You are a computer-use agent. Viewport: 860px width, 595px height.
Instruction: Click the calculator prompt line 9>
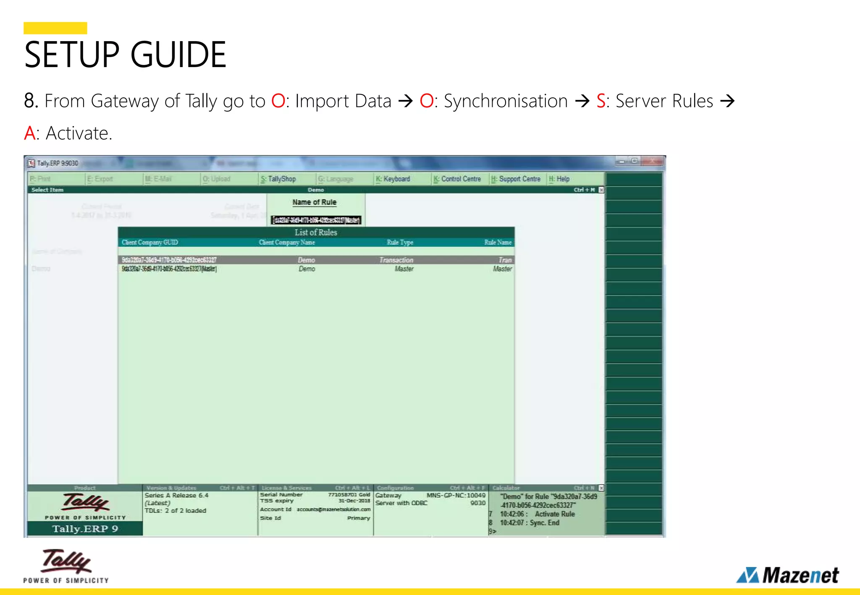click(x=493, y=532)
